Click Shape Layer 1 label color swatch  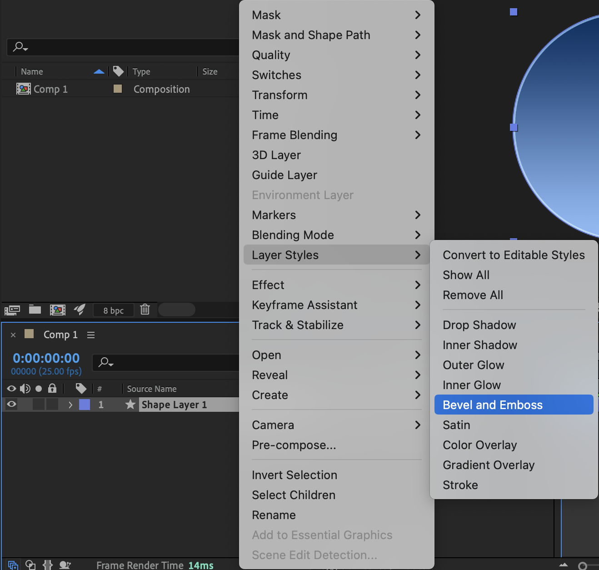[85, 405]
